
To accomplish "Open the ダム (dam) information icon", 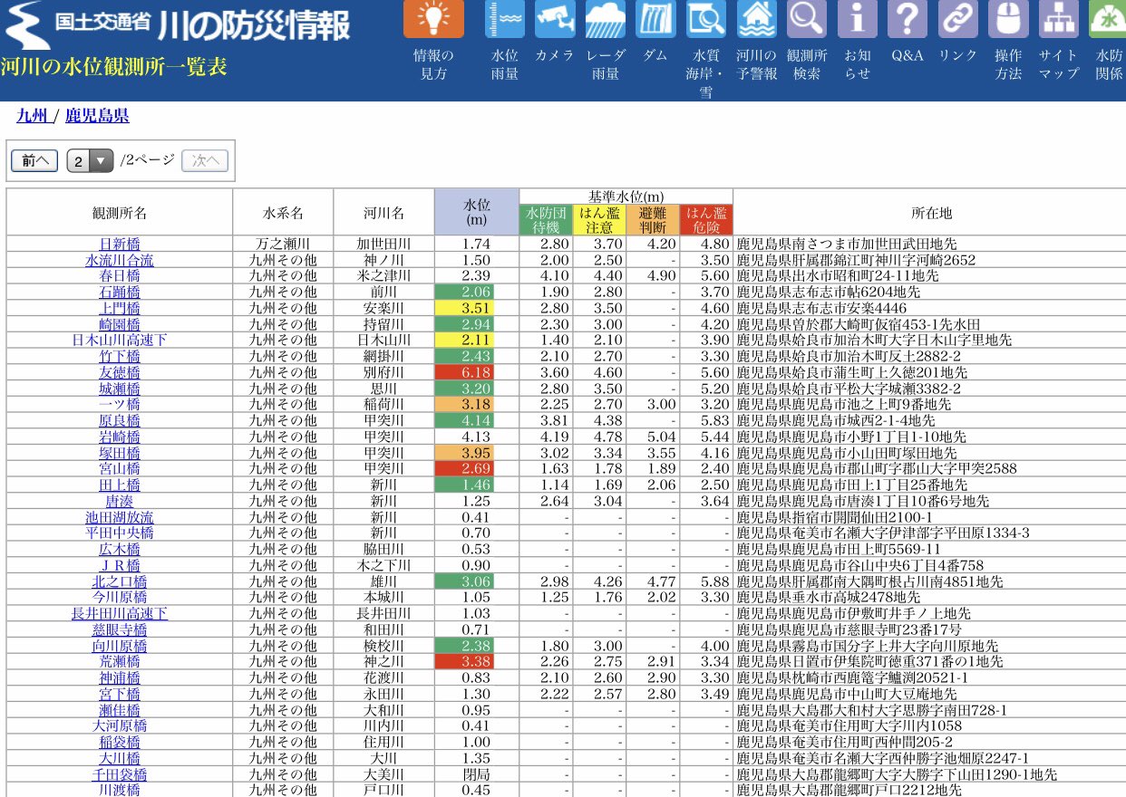I will coord(655,18).
